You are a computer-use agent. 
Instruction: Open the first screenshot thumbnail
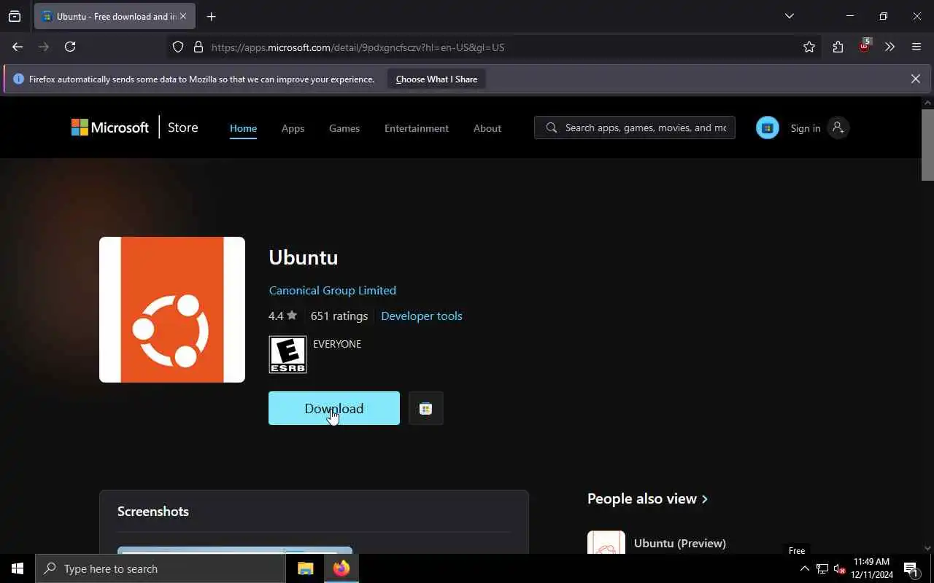235,549
